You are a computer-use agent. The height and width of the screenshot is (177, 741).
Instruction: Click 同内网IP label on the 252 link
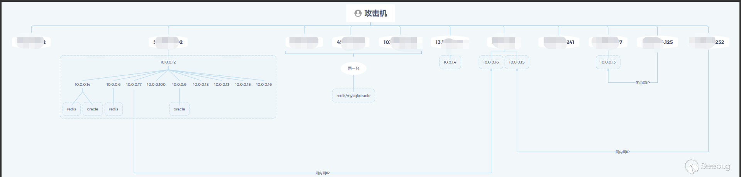click(623, 152)
